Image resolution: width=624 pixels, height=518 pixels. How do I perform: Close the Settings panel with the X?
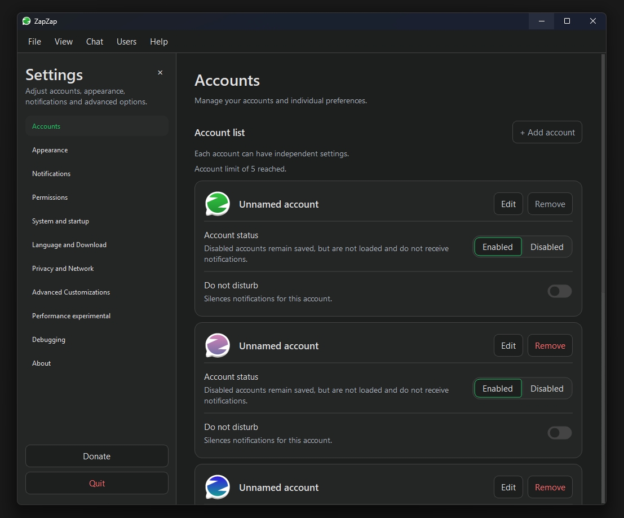click(160, 73)
